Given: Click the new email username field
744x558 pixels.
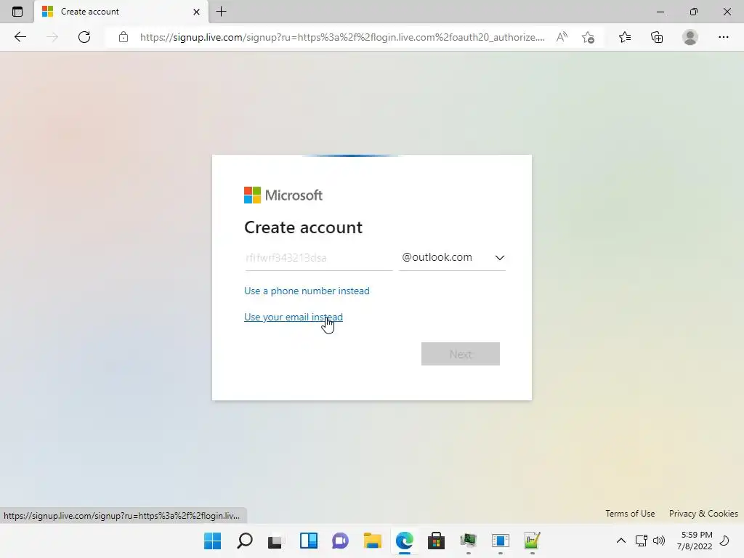Looking at the screenshot, I should pyautogui.click(x=318, y=258).
